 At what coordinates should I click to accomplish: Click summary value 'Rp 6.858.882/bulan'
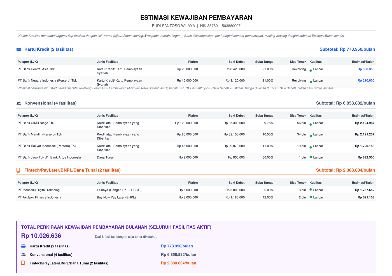click(179, 255)
